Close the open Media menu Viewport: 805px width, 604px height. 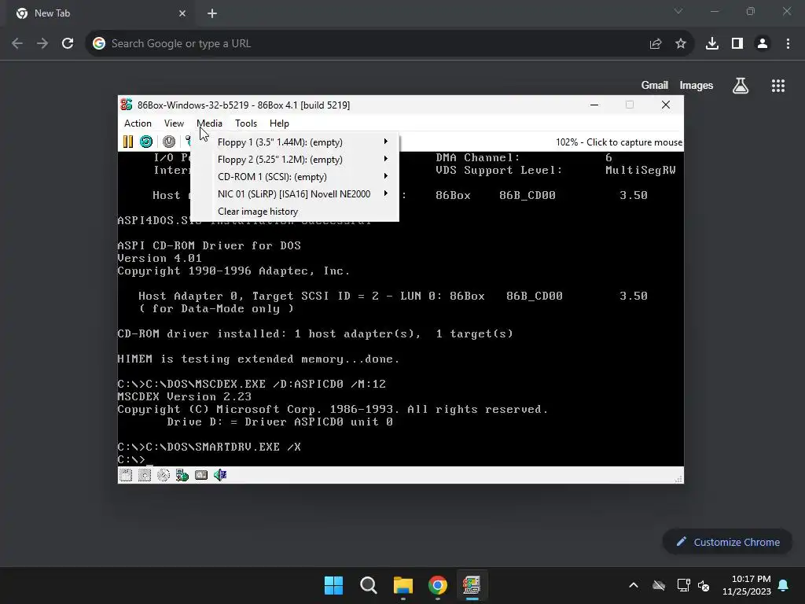(x=209, y=123)
